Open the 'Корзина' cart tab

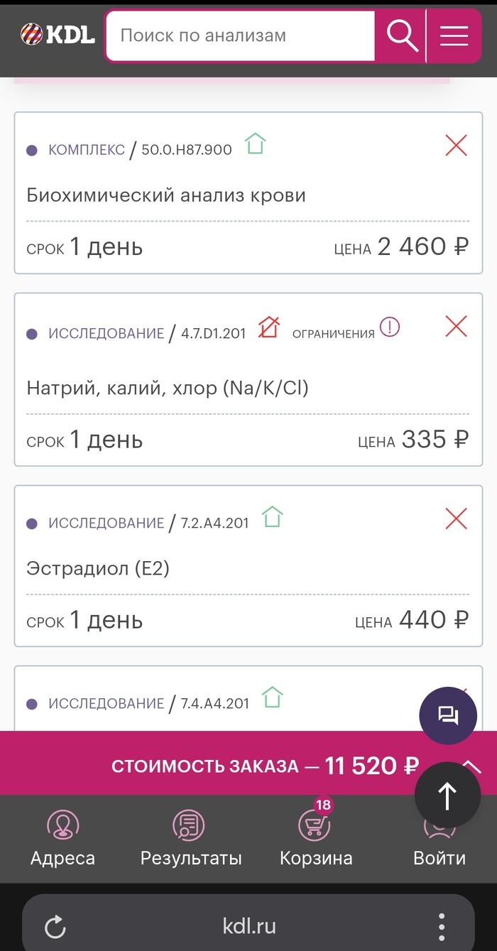click(x=315, y=839)
